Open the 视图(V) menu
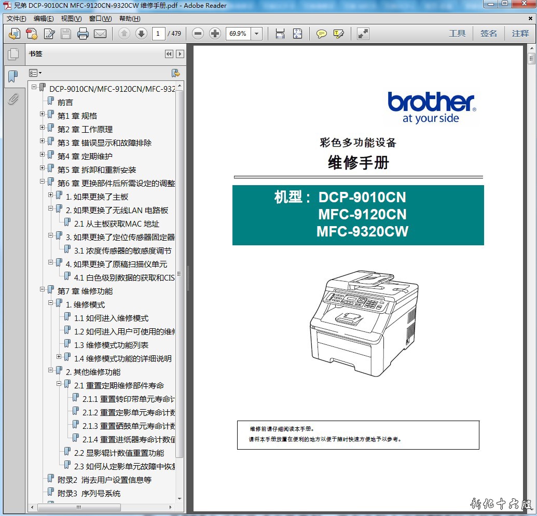This screenshot has width=537, height=516. 71,19
